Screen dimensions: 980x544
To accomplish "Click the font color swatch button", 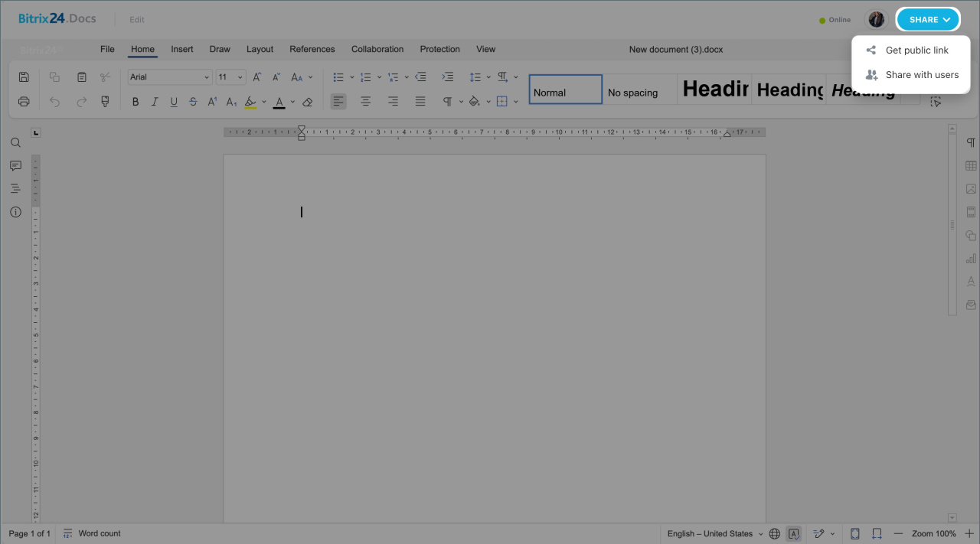I will point(279,102).
